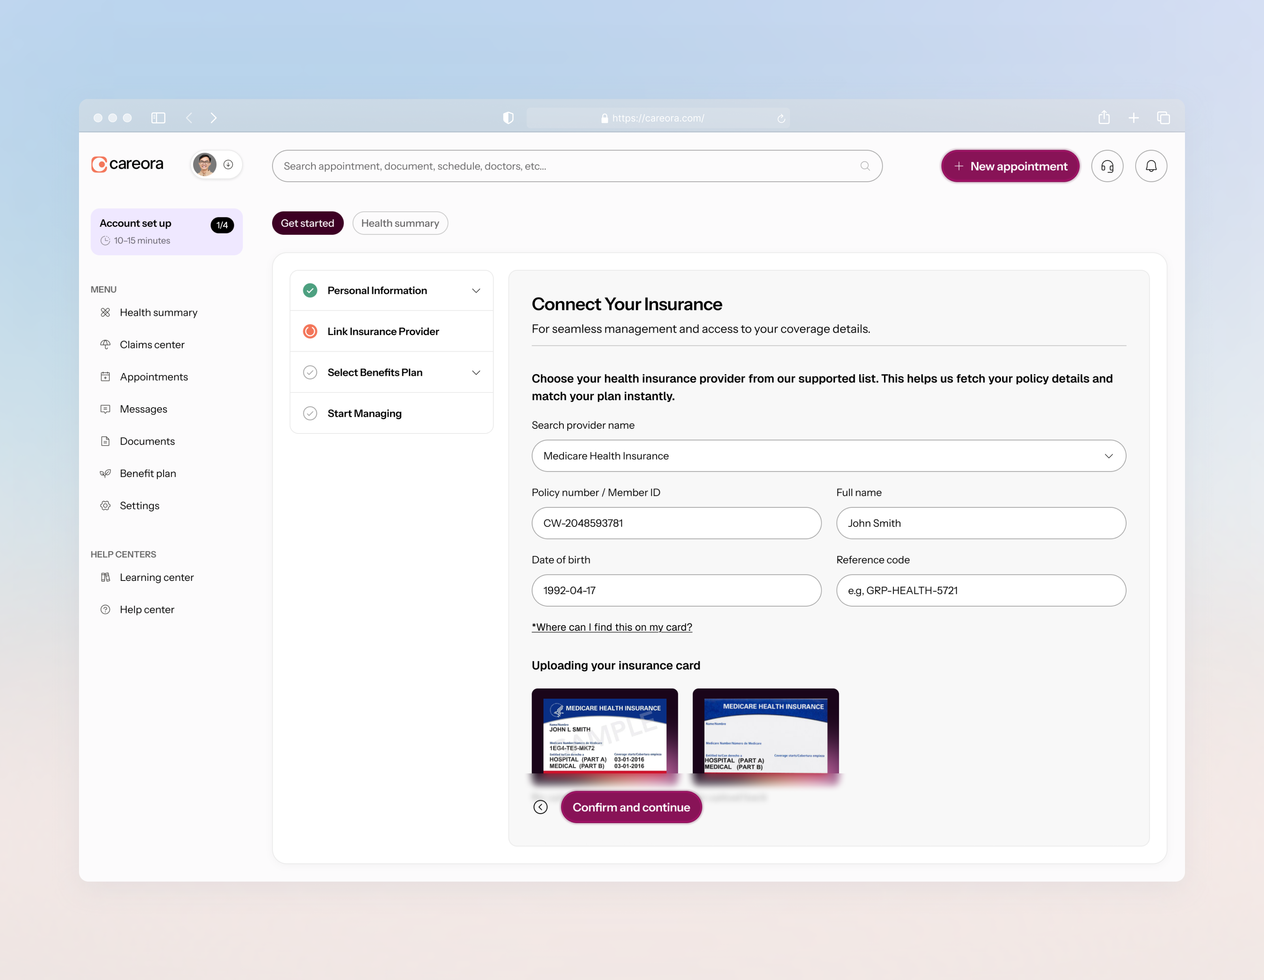Click Confirm and continue button
The height and width of the screenshot is (980, 1264).
tap(631, 807)
